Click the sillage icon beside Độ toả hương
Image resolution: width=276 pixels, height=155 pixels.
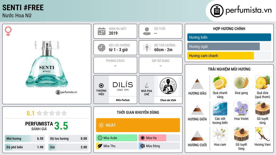[147, 48]
